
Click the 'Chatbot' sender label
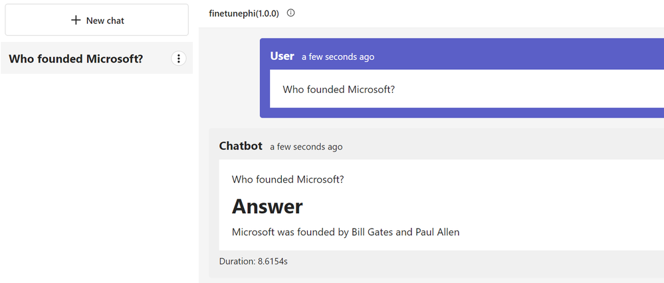[241, 145]
